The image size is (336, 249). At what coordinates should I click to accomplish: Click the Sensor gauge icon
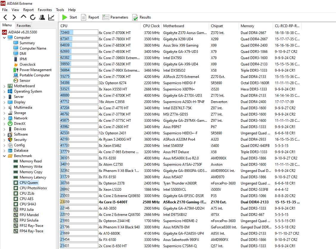click(16, 81)
